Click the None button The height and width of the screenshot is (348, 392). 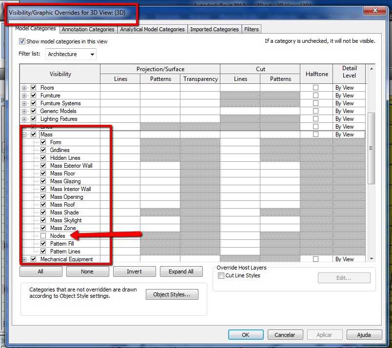pos(87,271)
